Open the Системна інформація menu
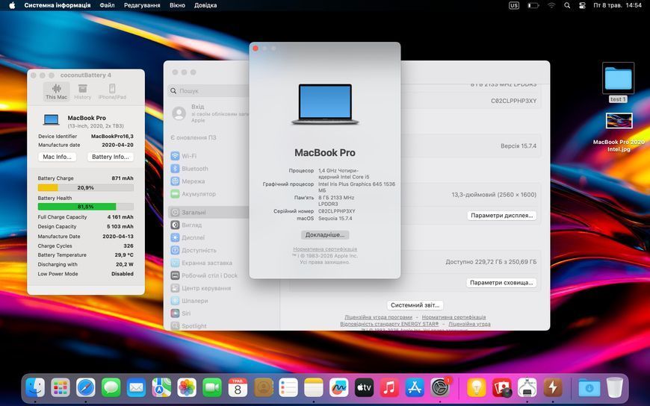 [x=58, y=5]
